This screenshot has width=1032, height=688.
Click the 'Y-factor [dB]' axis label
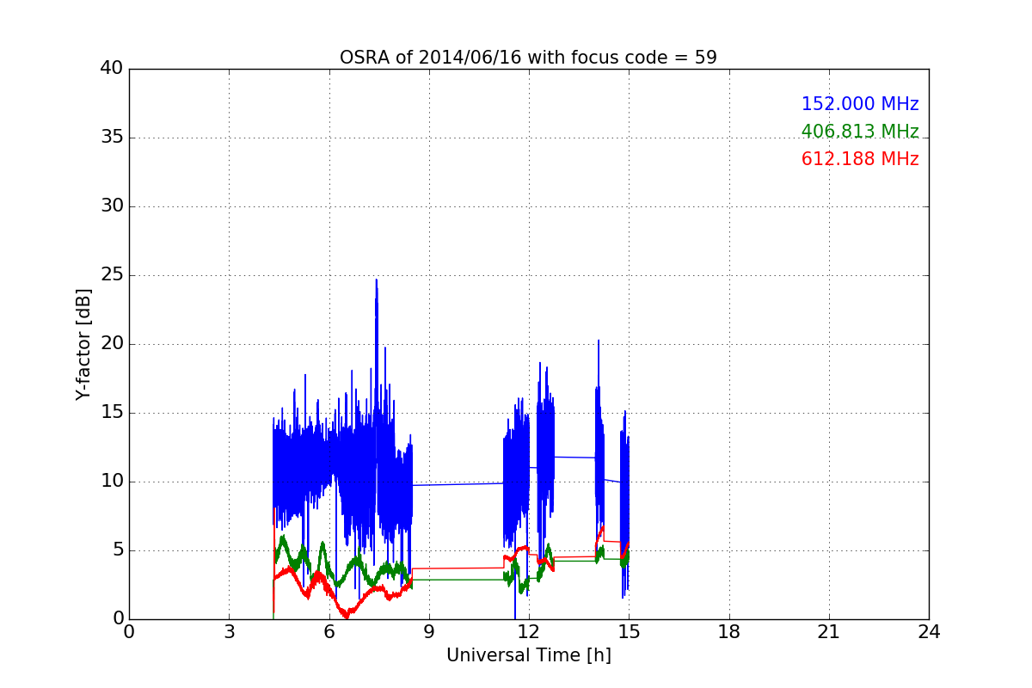[x=83, y=344]
